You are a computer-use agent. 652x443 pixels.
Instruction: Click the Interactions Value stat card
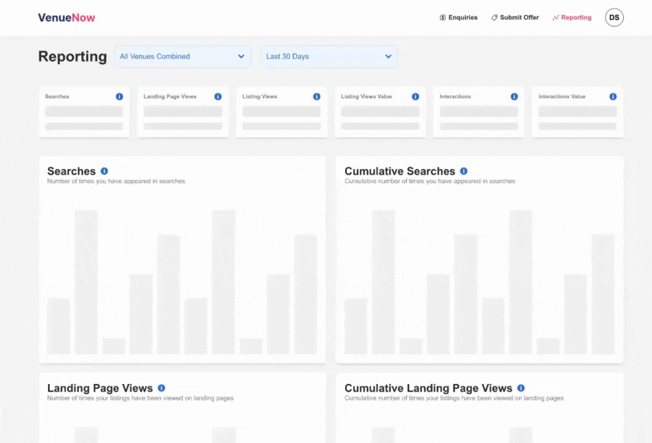click(x=577, y=112)
